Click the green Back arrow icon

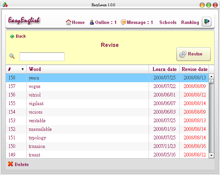tap(12, 36)
